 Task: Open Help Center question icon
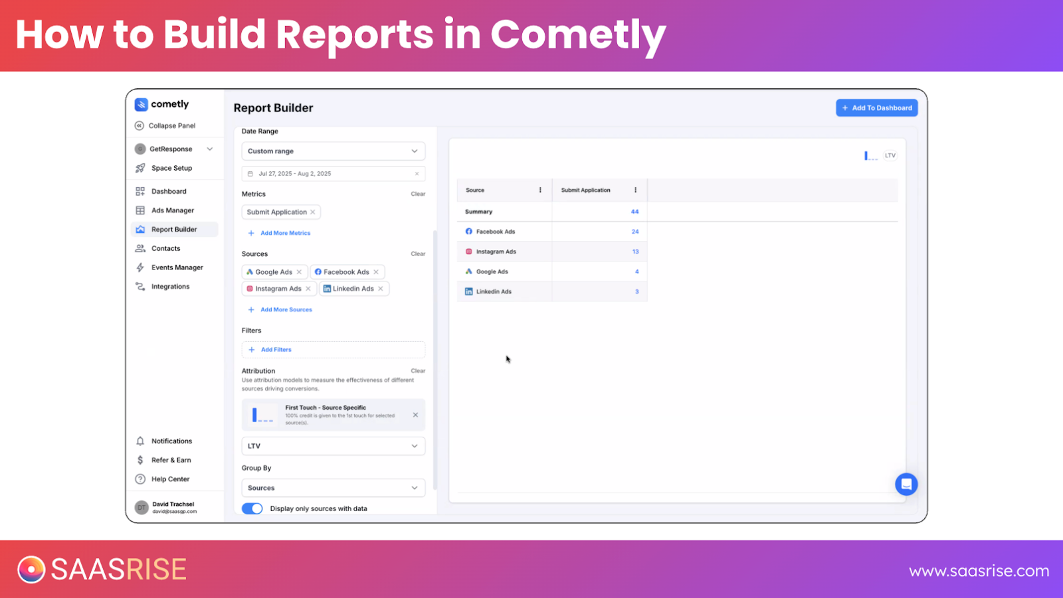click(x=140, y=479)
